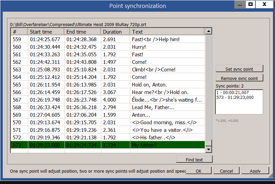Click the Set sync point button
This screenshot has width=275, height=184.
239,69
